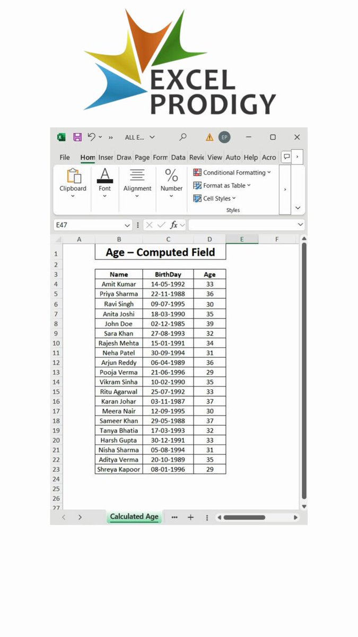Image resolution: width=358 pixels, height=637 pixels.
Task: Switch to the Draw ribbon tab
Action: click(124, 157)
